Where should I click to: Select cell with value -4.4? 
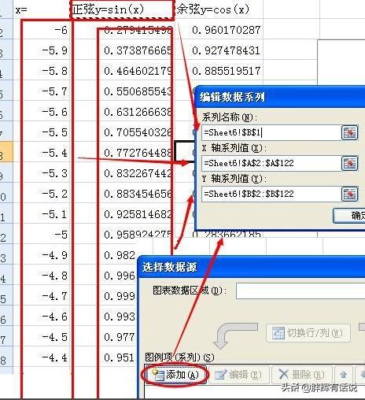coord(42,357)
